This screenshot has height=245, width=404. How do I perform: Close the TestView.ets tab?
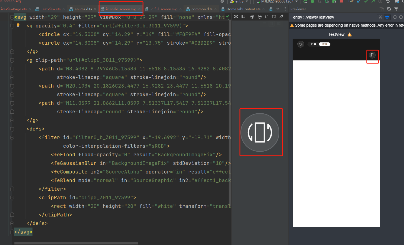point(64,9)
